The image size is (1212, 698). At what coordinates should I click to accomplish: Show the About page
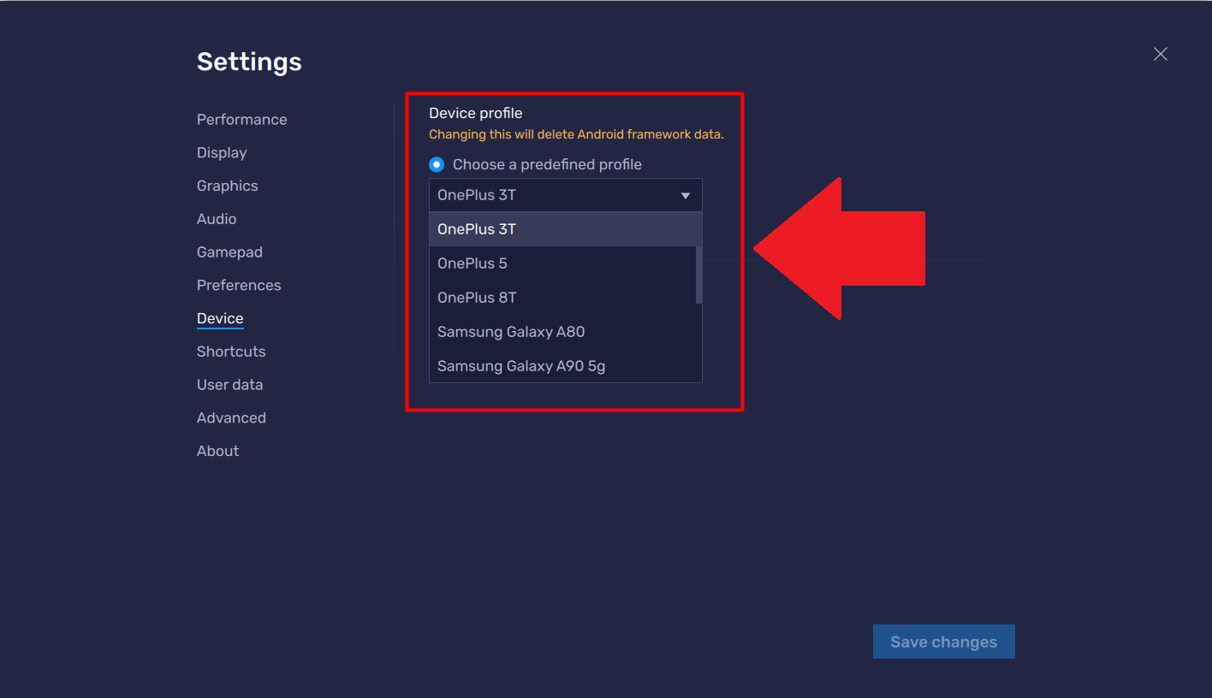(217, 452)
